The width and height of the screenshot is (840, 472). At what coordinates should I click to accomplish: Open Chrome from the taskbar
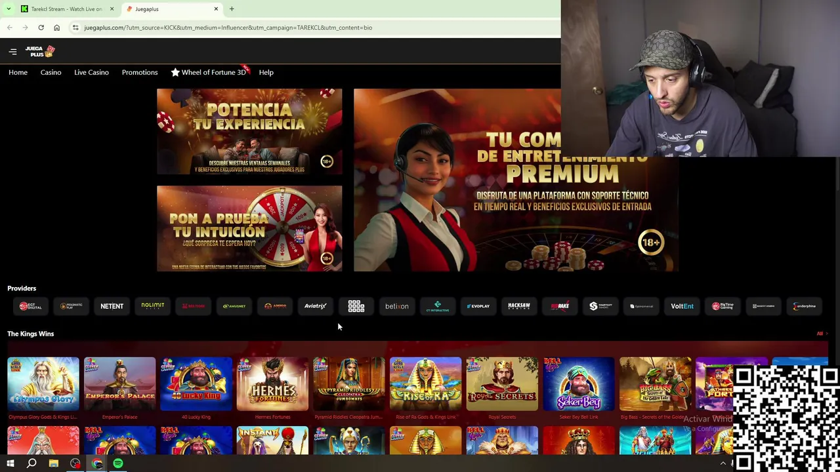[97, 463]
